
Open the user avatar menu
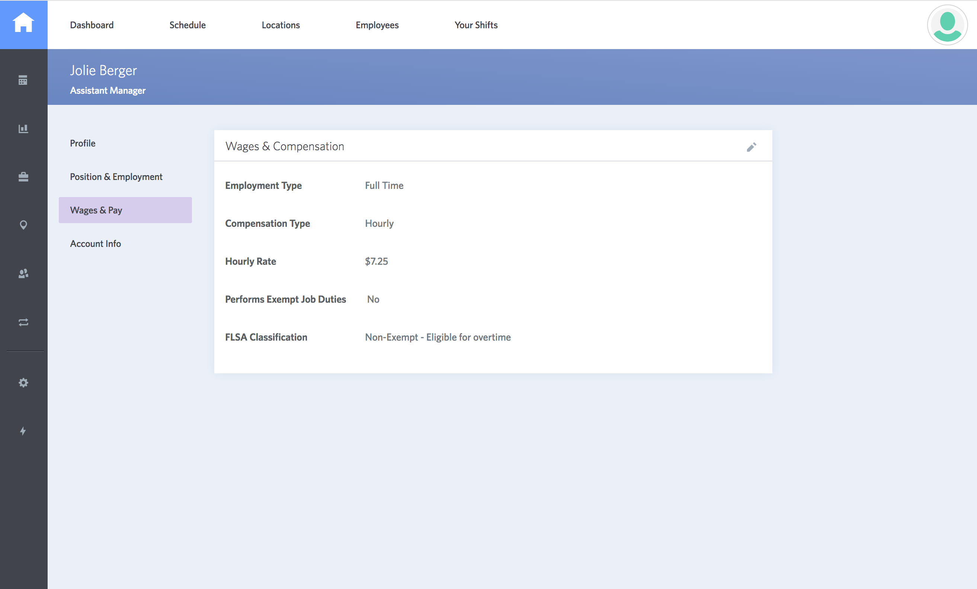click(947, 25)
